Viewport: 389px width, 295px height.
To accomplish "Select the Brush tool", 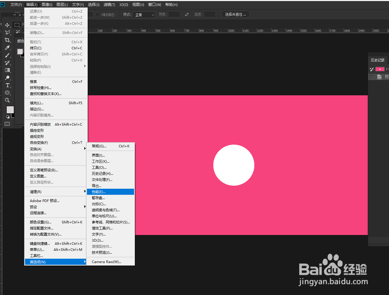I will 7,55.
